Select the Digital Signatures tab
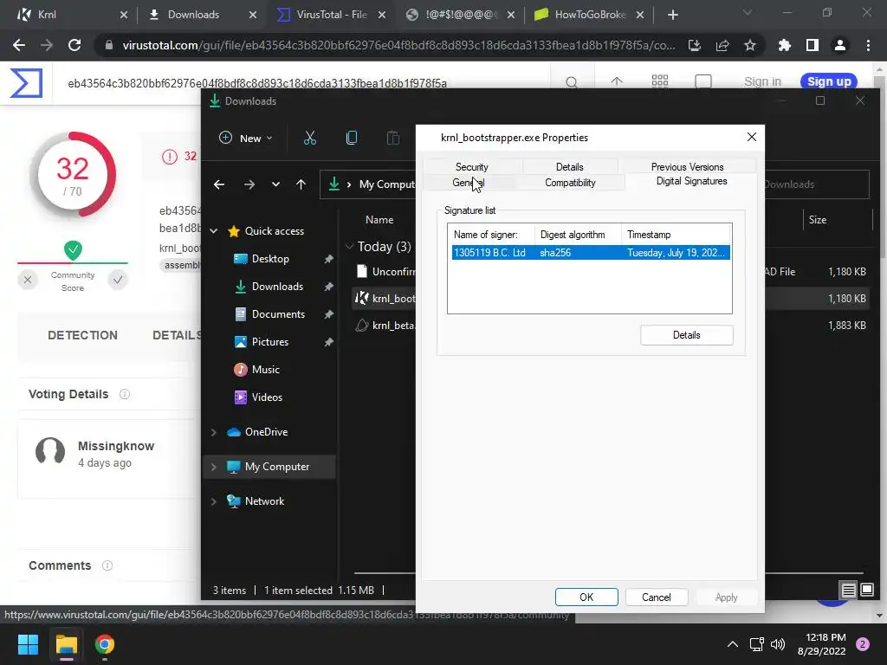The height and width of the screenshot is (665, 887). pyautogui.click(x=691, y=181)
